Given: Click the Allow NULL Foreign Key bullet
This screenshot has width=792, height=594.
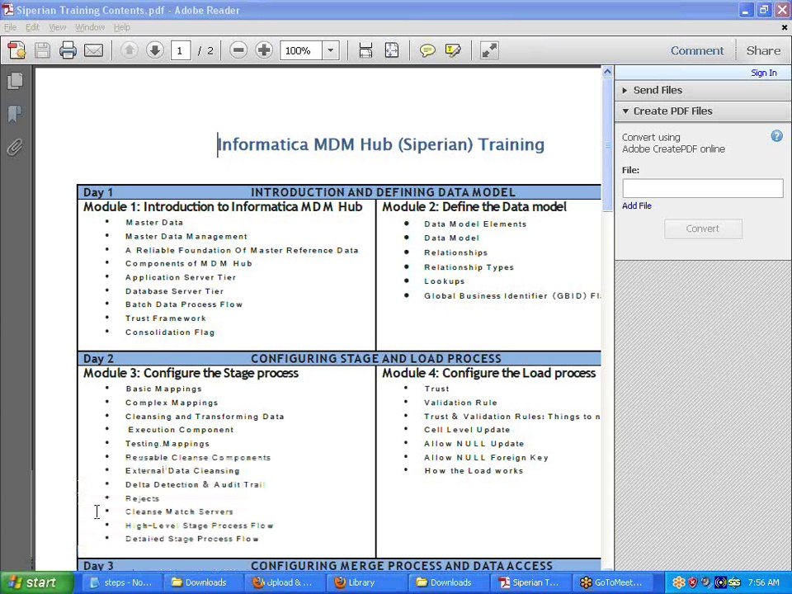Looking at the screenshot, I should [x=486, y=458].
